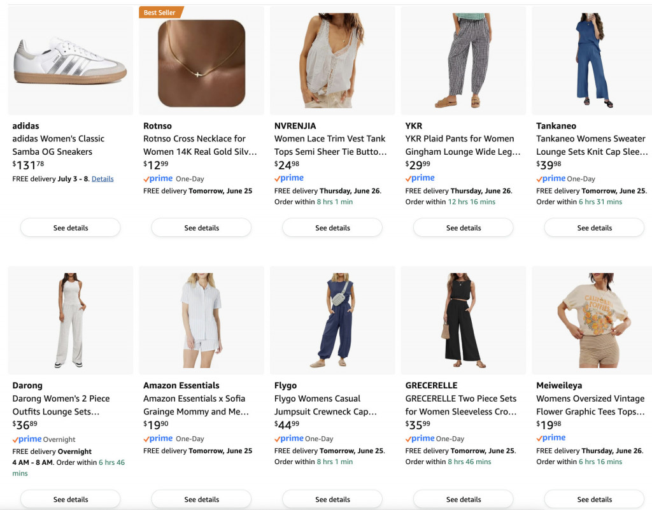Click the Flygo blue jumpsuit product photo

pyautogui.click(x=332, y=320)
